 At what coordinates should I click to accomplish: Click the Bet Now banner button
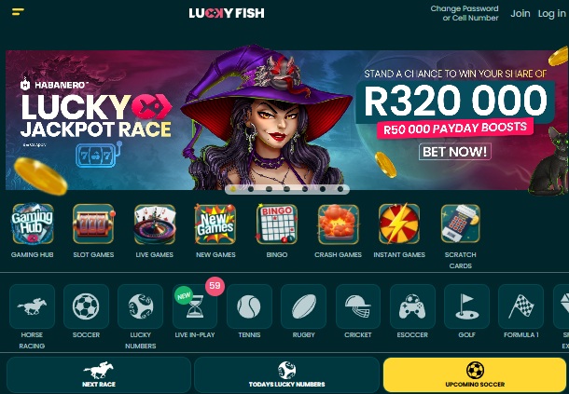coord(455,152)
